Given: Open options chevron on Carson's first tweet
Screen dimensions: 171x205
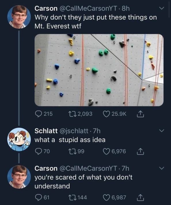Looking at the screenshot, I should pos(161,8).
